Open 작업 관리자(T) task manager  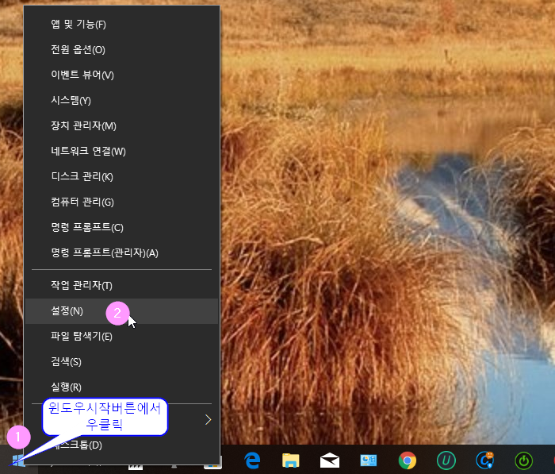pyautogui.click(x=121, y=285)
